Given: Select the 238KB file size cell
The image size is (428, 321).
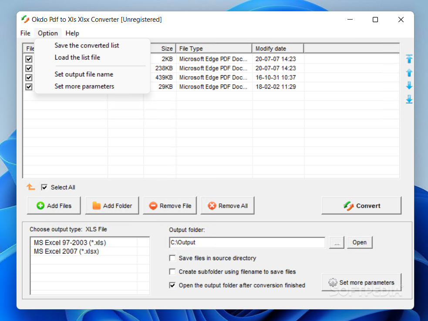Looking at the screenshot, I should pyautogui.click(x=164, y=68).
